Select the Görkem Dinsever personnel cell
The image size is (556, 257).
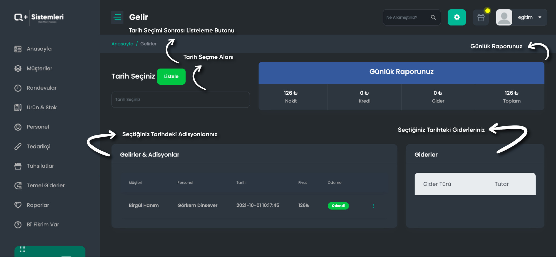[x=197, y=205]
